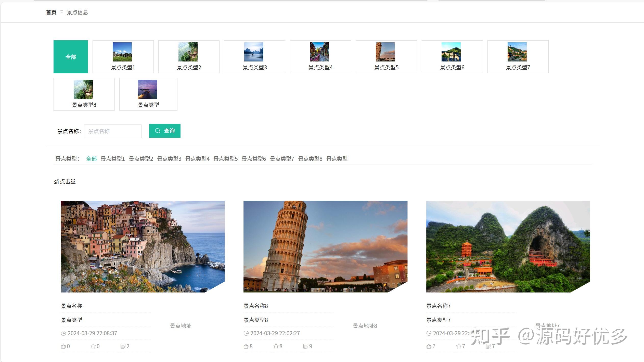
Task: Click the clock icon next to 2024-03-29 22:02:27
Action: pos(246,333)
